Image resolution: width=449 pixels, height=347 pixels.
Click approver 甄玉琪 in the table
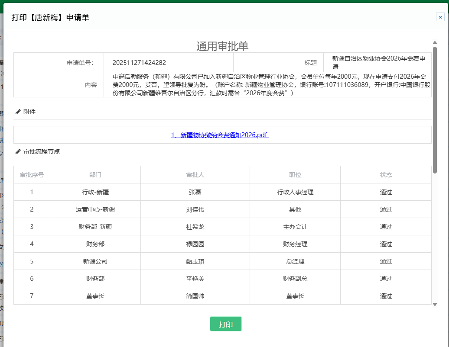click(195, 261)
